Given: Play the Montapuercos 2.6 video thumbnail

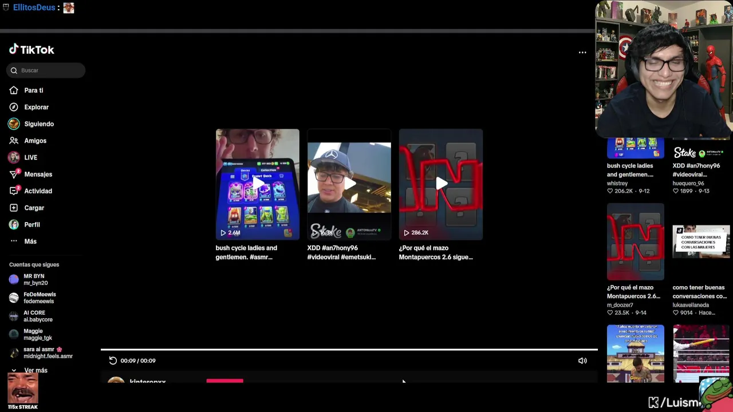Looking at the screenshot, I should [441, 184].
